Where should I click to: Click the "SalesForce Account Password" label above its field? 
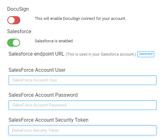click(43, 95)
